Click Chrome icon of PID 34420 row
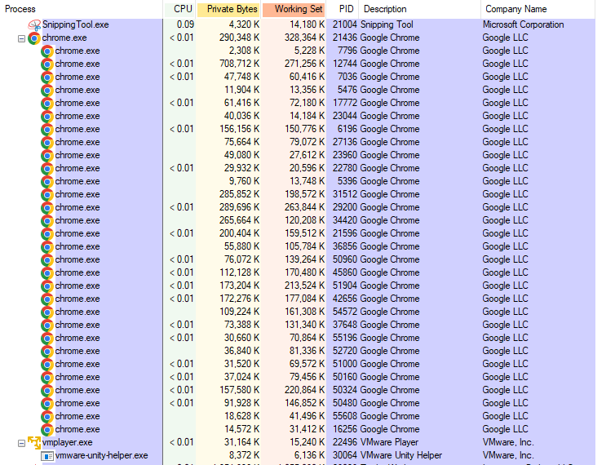 [x=47, y=220]
